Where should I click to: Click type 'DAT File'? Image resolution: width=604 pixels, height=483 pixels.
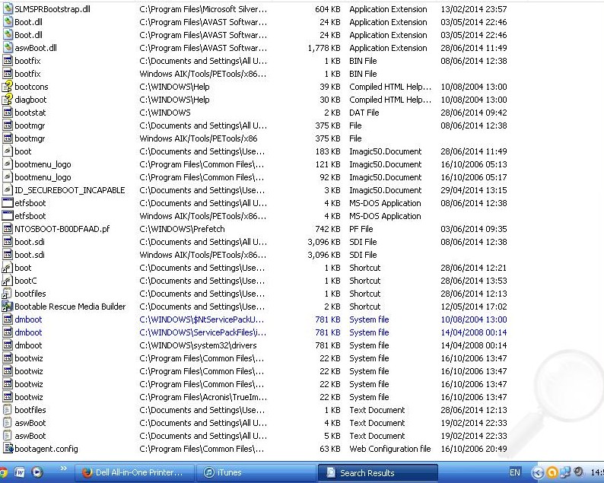pyautogui.click(x=364, y=113)
